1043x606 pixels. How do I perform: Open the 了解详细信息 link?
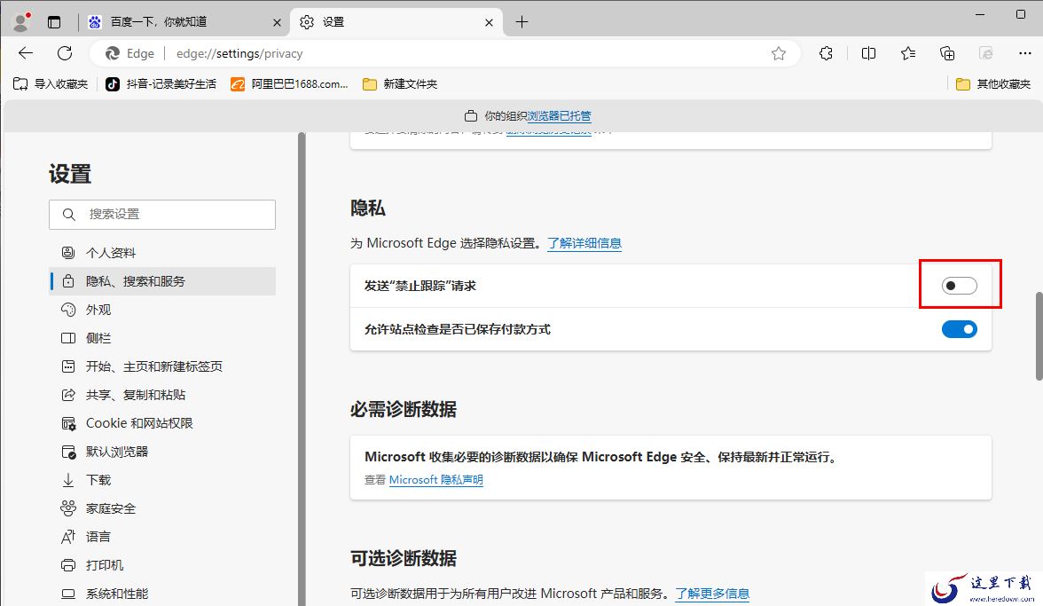coord(584,243)
